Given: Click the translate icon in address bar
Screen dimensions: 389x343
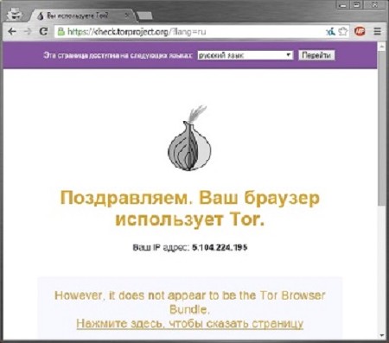Looking at the screenshot, I should 331,31.
